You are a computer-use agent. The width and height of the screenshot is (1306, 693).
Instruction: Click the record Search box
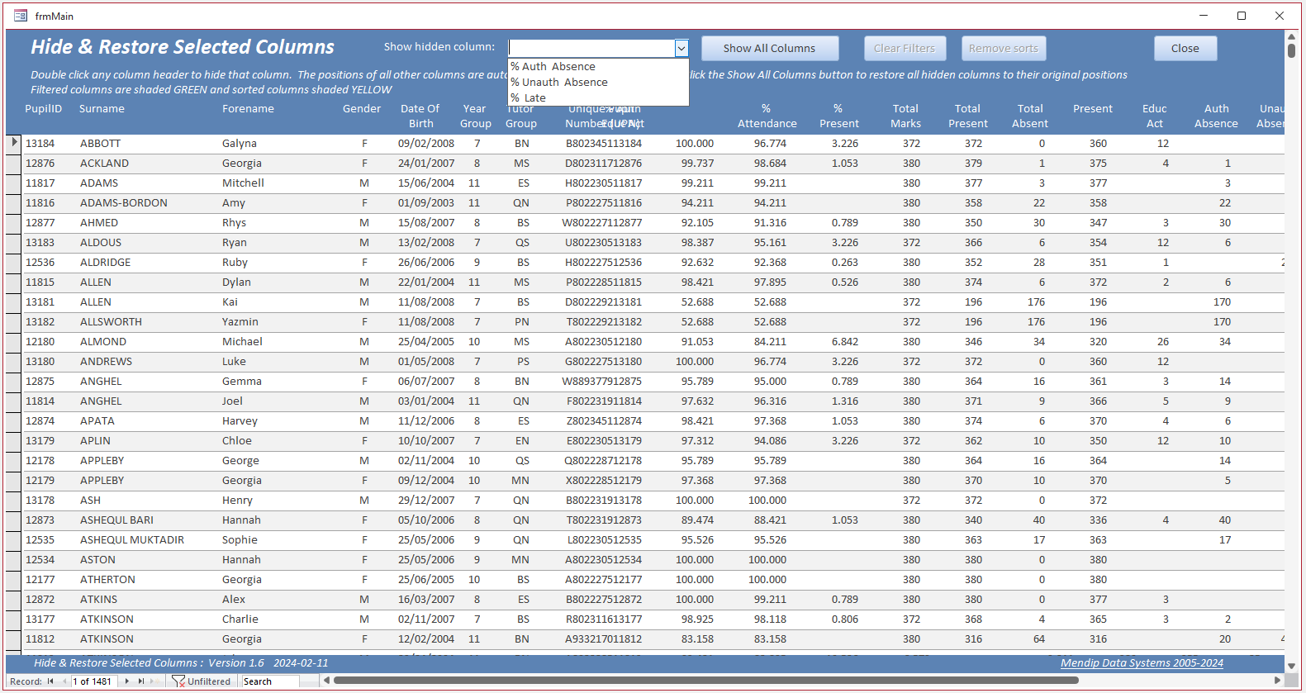click(x=269, y=681)
